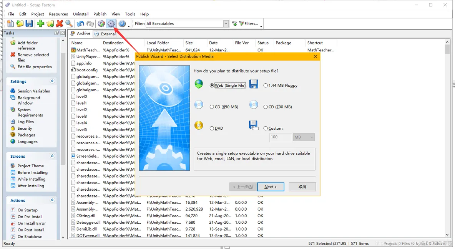Open the Help icon dropdown arrow

point(129,26)
